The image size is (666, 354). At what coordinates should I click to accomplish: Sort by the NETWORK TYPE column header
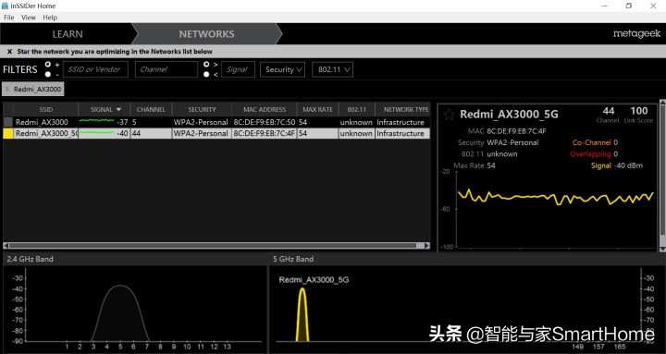click(x=402, y=109)
